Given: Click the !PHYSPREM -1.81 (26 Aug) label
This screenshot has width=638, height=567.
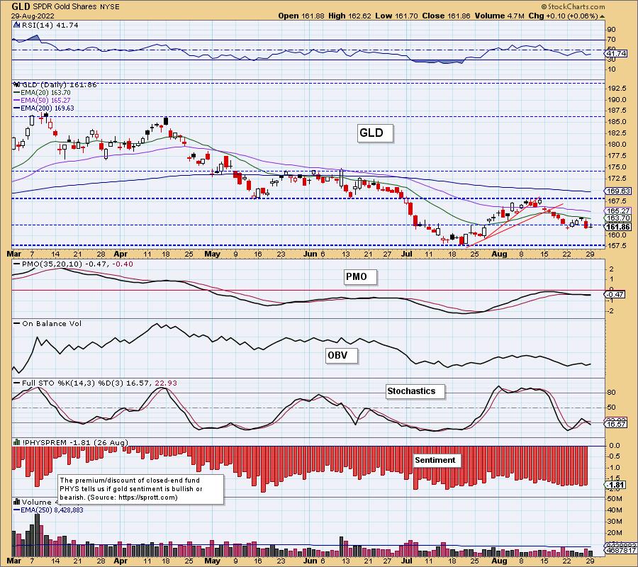Looking at the screenshot, I should [75, 442].
